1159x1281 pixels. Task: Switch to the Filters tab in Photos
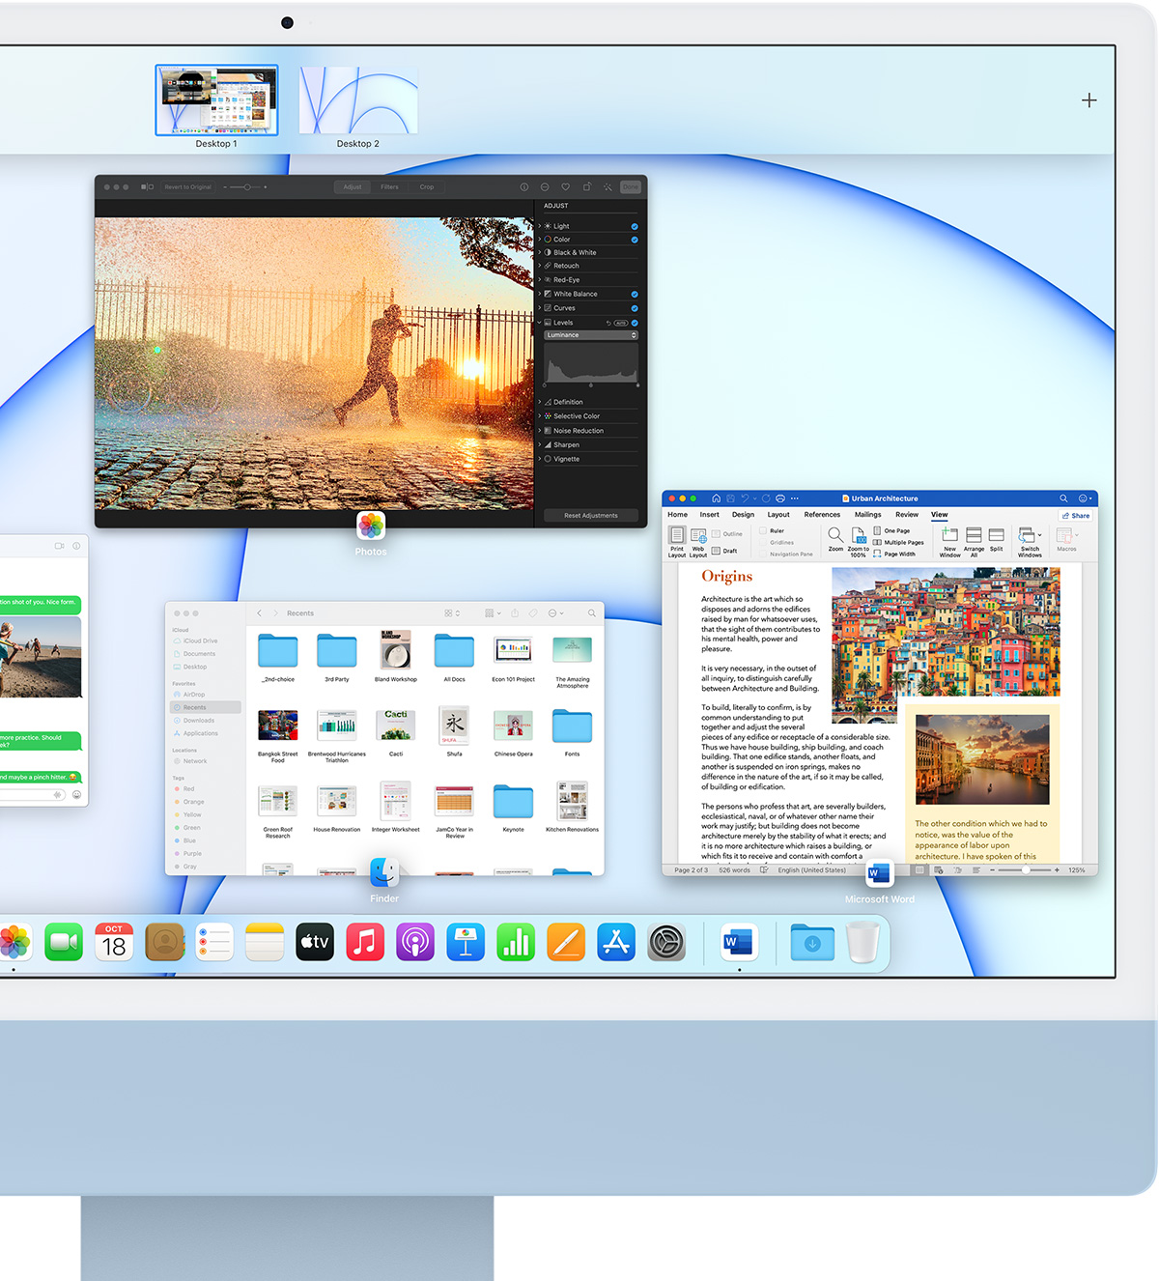point(389,187)
